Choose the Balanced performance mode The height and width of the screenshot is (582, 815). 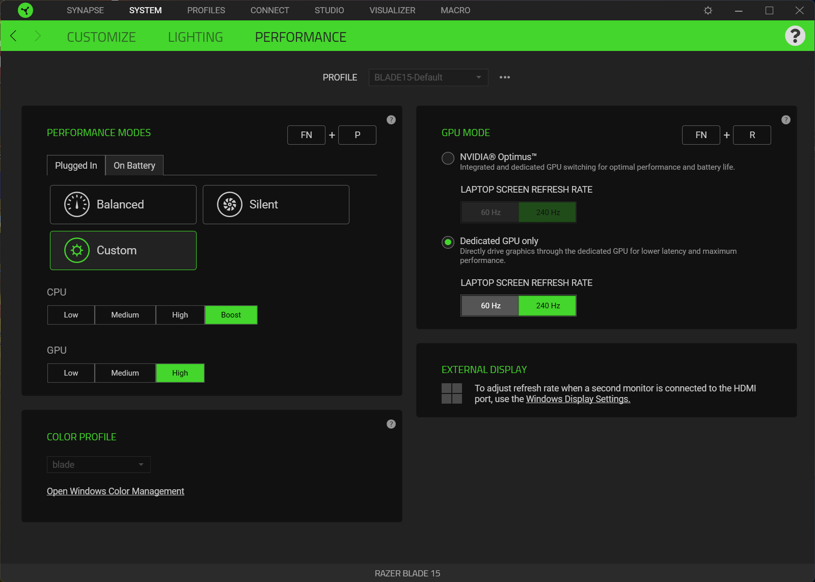tap(123, 204)
